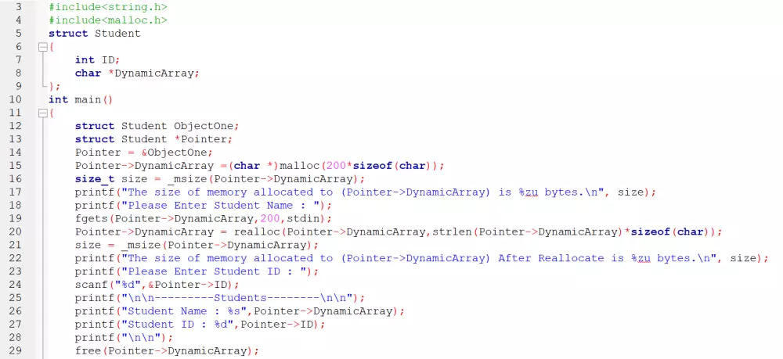Click line number 20 in gutter
Screen dimensions: 783x359
tap(16, 232)
